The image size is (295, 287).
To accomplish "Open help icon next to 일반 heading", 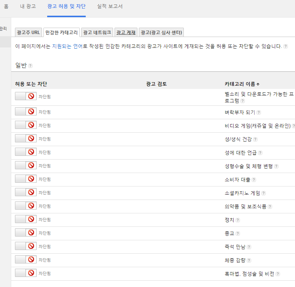I will point(30,66).
